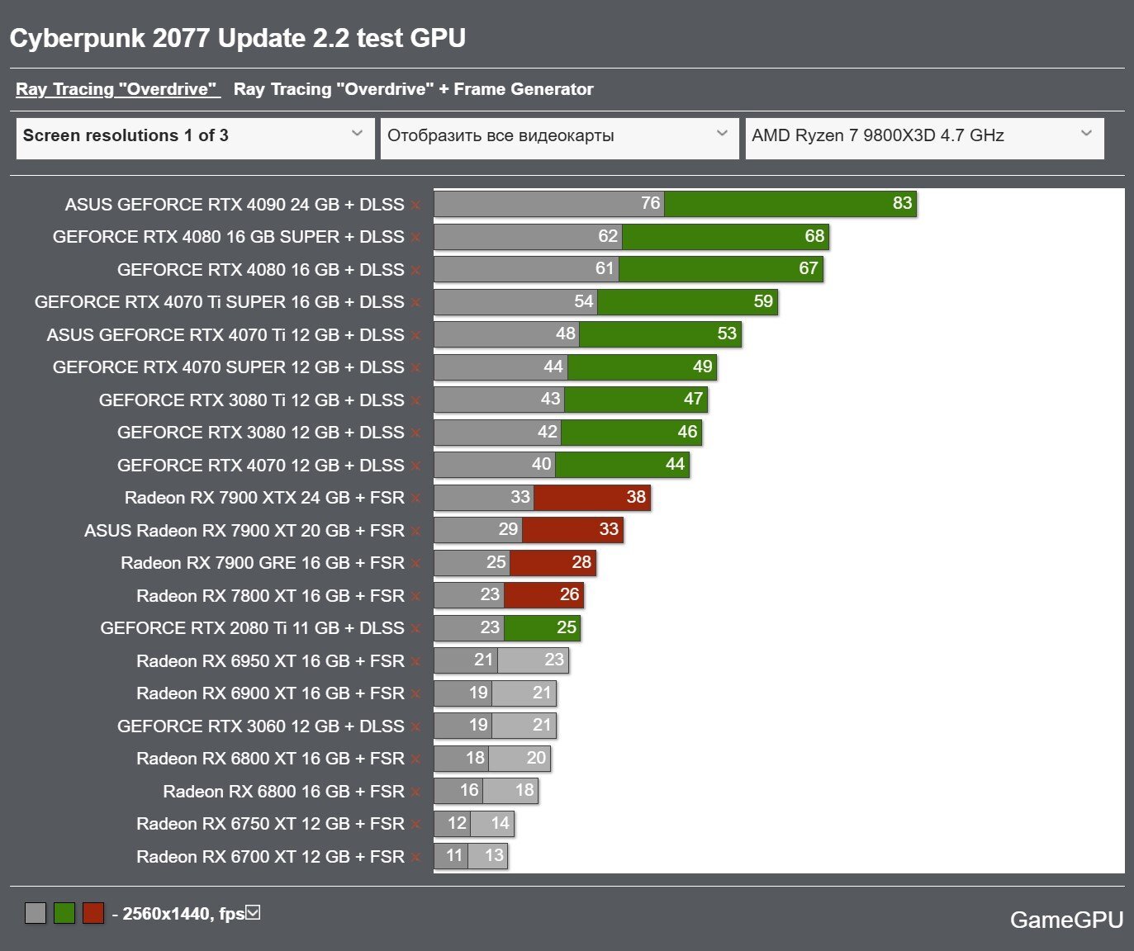Click label GEFORCE RTX 2080 Ti 11 GB + DLSS
Image resolution: width=1134 pixels, height=951 pixels.
pyautogui.click(x=253, y=628)
